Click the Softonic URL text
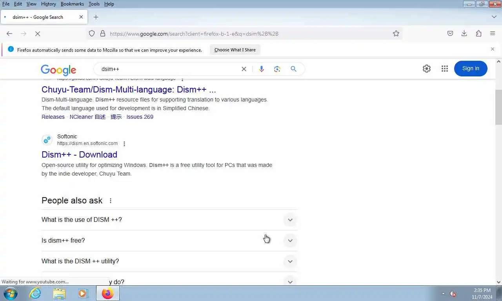Screen dimensions: 502x301 pyautogui.click(x=87, y=143)
